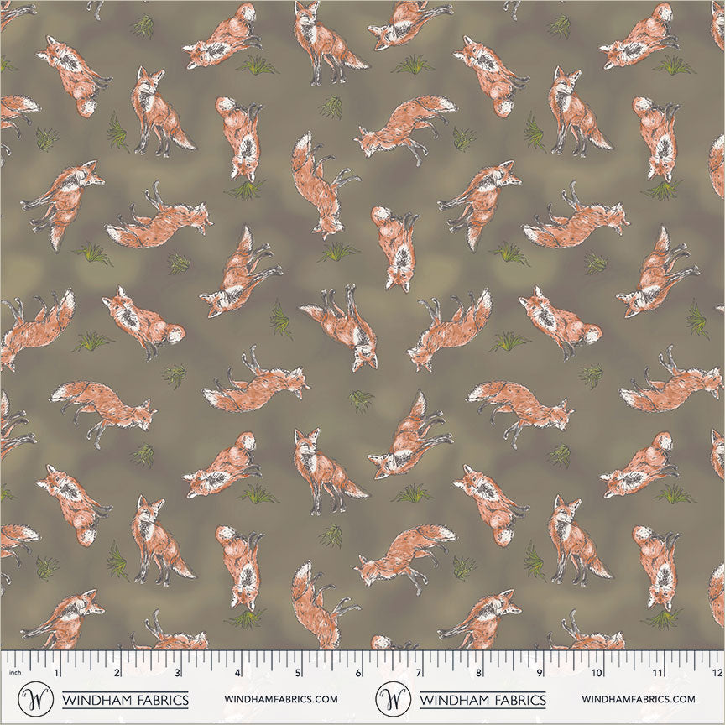Select the 3 inch mark on ruler

177,672
